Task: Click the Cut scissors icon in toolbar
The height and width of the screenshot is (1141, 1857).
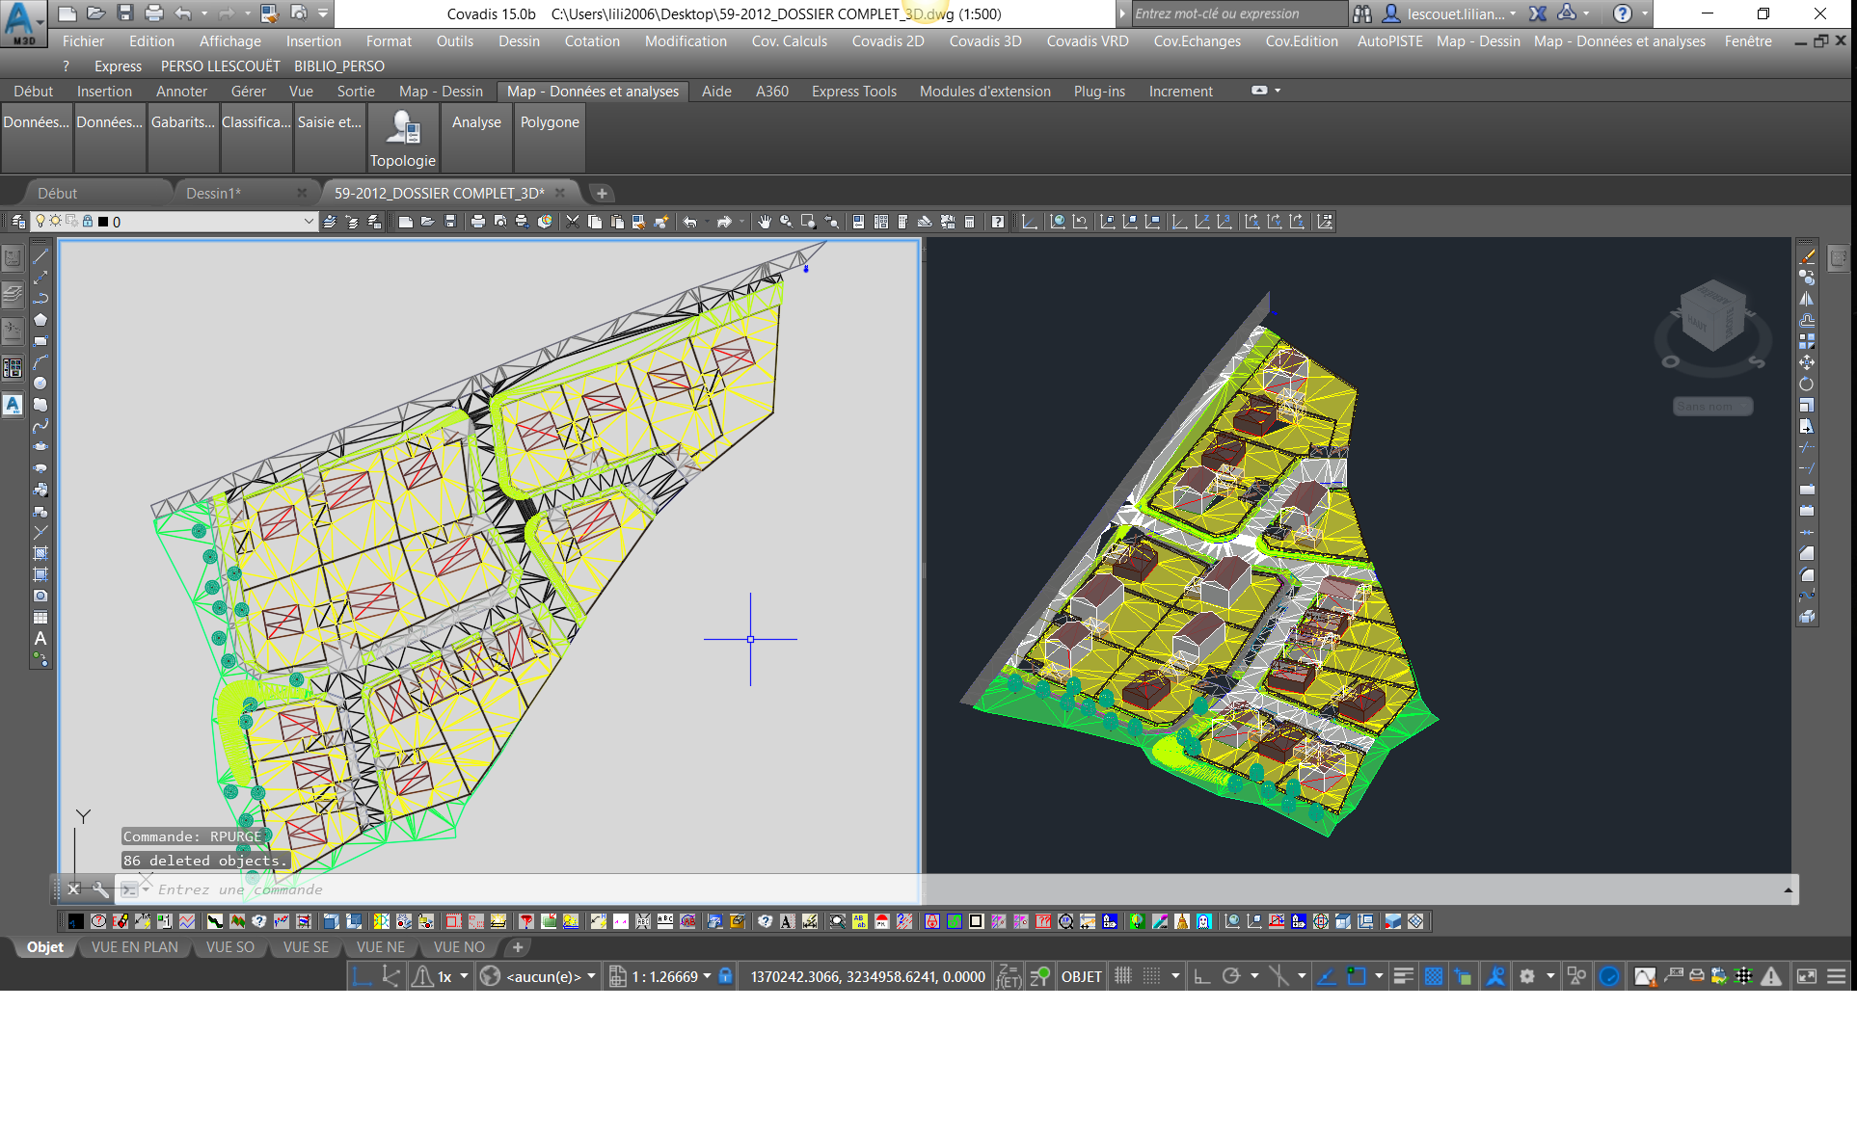Action: (x=573, y=222)
